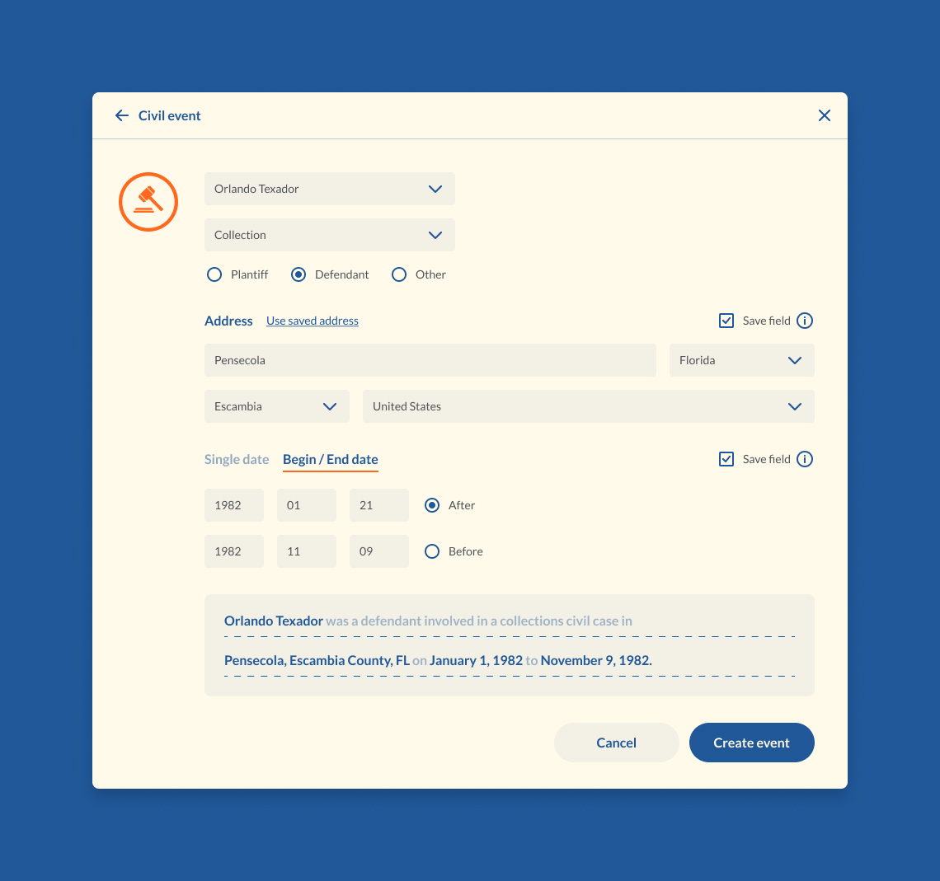The width and height of the screenshot is (940, 881).
Task: Open the United States country dropdown
Action: (588, 406)
